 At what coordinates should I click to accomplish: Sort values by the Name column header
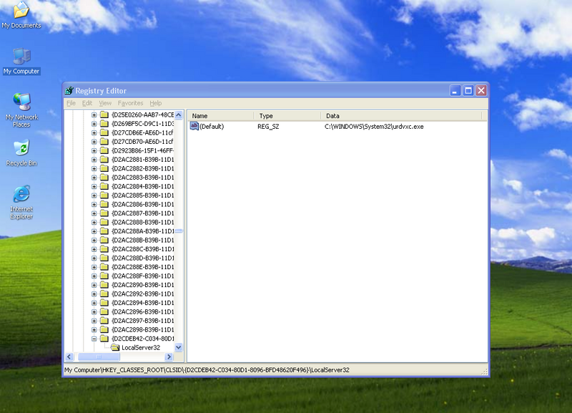pyautogui.click(x=221, y=116)
